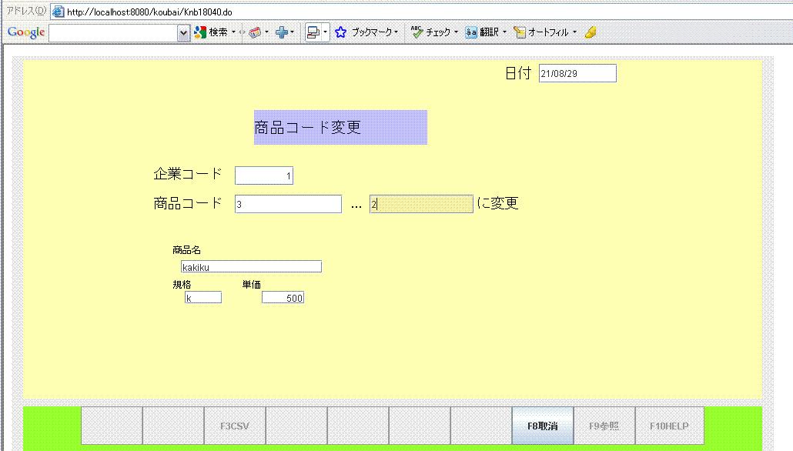793x451 pixels.
Task: Click the Google toolbar search box
Action: (113, 33)
